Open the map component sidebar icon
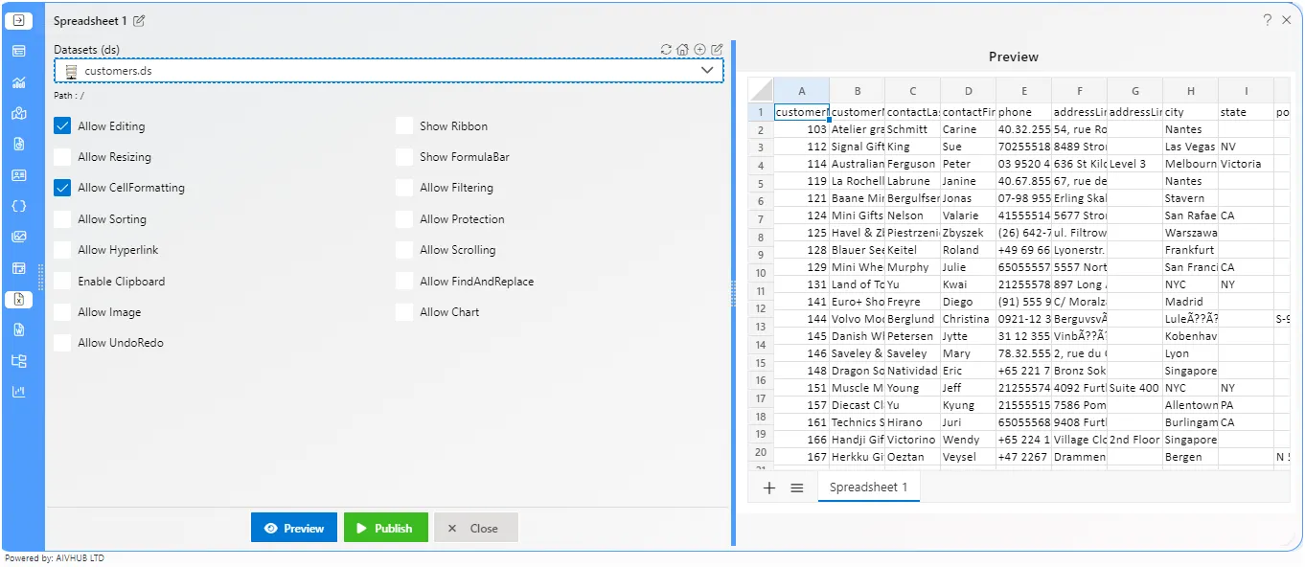 (18, 113)
